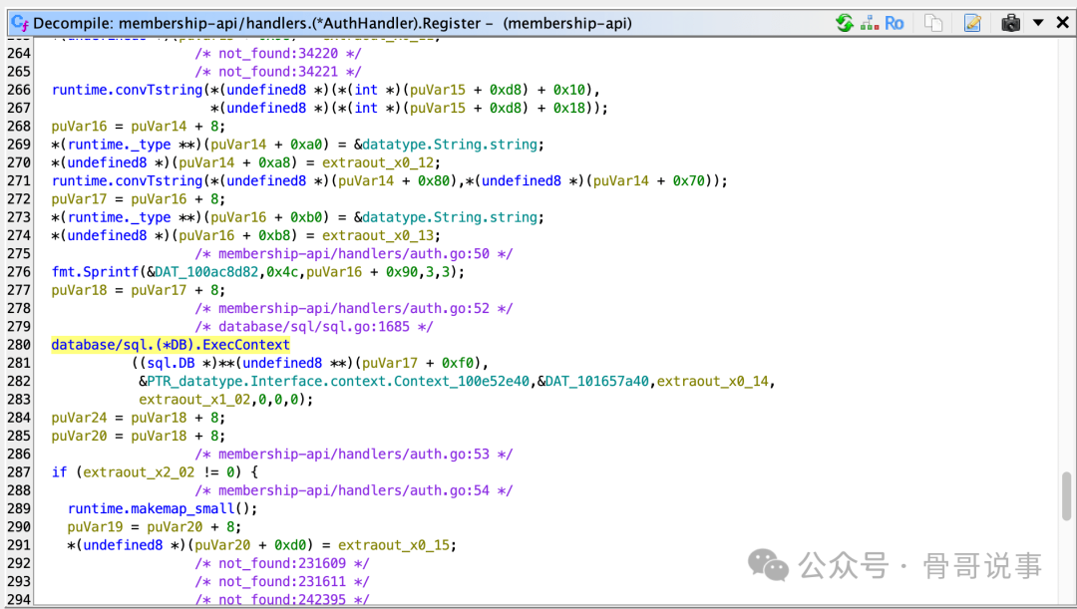Click the fmt.Sprintf function call
The width and height of the screenshot is (1077, 609).
[95, 272]
